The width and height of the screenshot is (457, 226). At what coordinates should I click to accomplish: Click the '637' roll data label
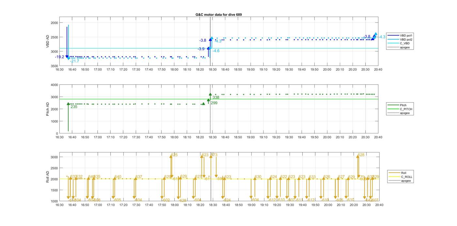click(139, 177)
